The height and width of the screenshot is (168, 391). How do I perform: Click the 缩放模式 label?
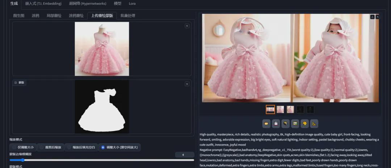pos(16,140)
